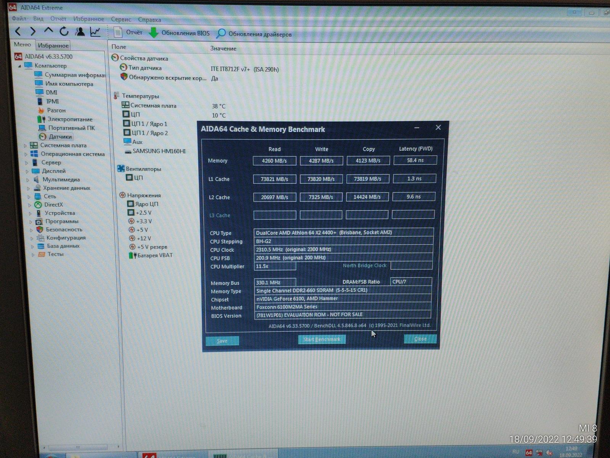Switch to the Меню tab

22,45
